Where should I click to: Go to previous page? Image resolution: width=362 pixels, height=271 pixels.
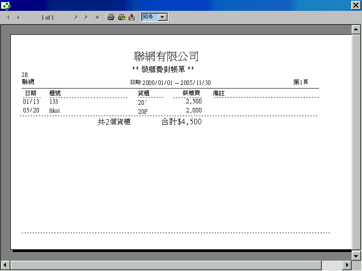pyautogui.click(x=19, y=18)
